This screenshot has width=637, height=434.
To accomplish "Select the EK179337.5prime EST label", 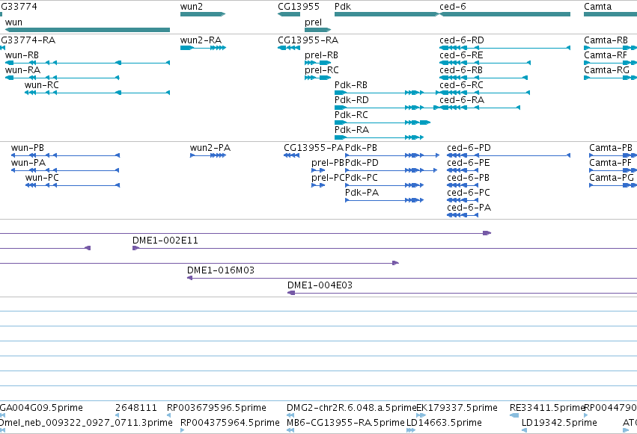I will coord(457,408).
